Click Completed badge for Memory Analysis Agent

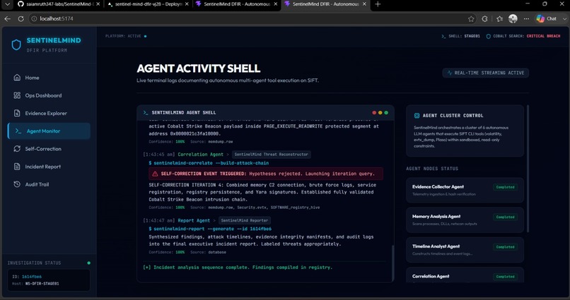click(506, 217)
